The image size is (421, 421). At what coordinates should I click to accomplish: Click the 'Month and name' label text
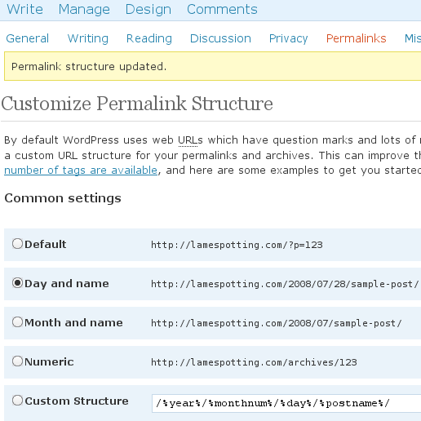(x=73, y=323)
